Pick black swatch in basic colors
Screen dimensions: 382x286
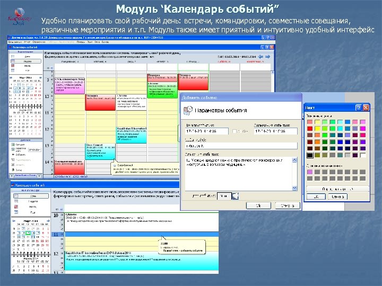pyautogui.click(x=310, y=155)
